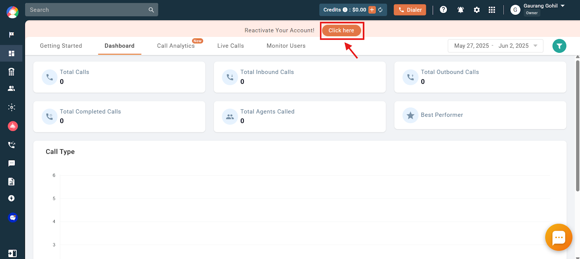The width and height of the screenshot is (580, 259).
Task: Click the search magnifier icon
Action: [x=151, y=10]
